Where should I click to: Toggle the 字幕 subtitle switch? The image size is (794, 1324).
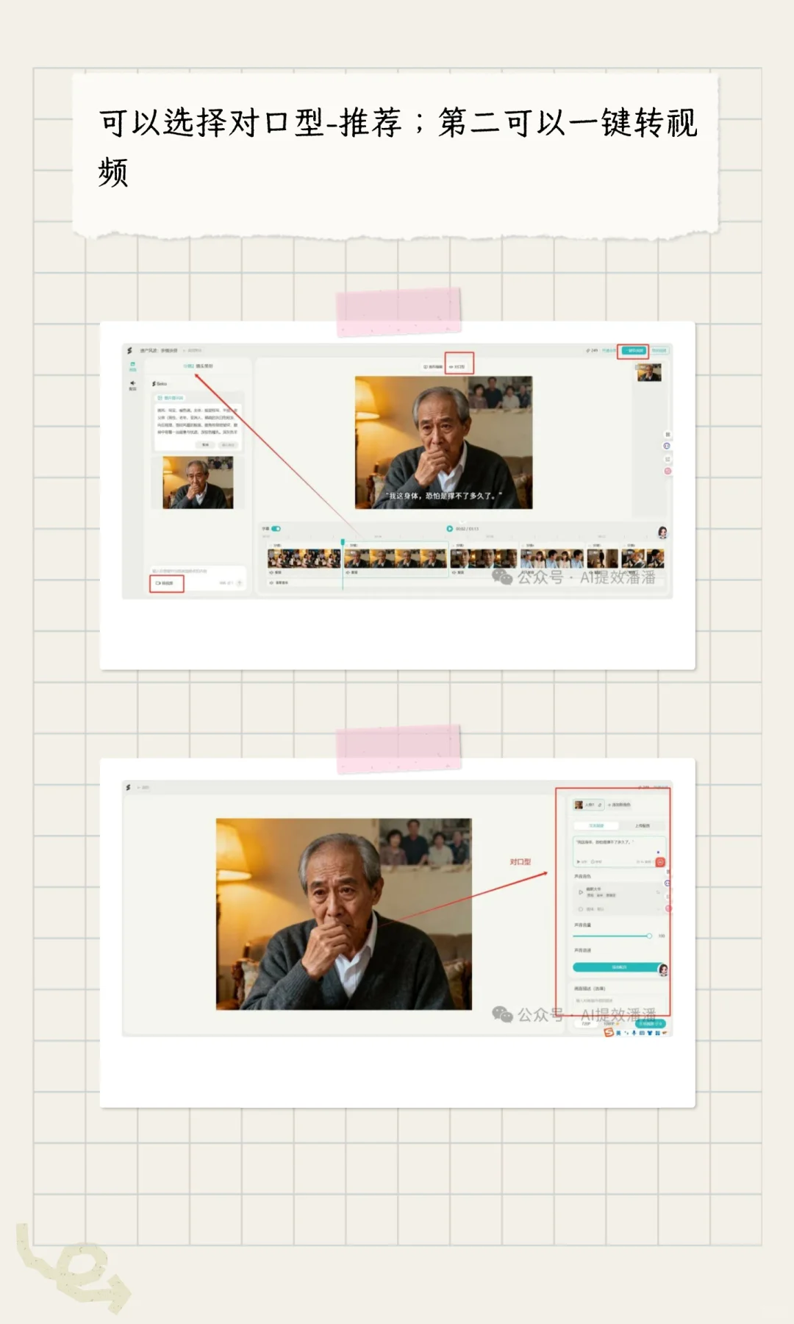[276, 529]
